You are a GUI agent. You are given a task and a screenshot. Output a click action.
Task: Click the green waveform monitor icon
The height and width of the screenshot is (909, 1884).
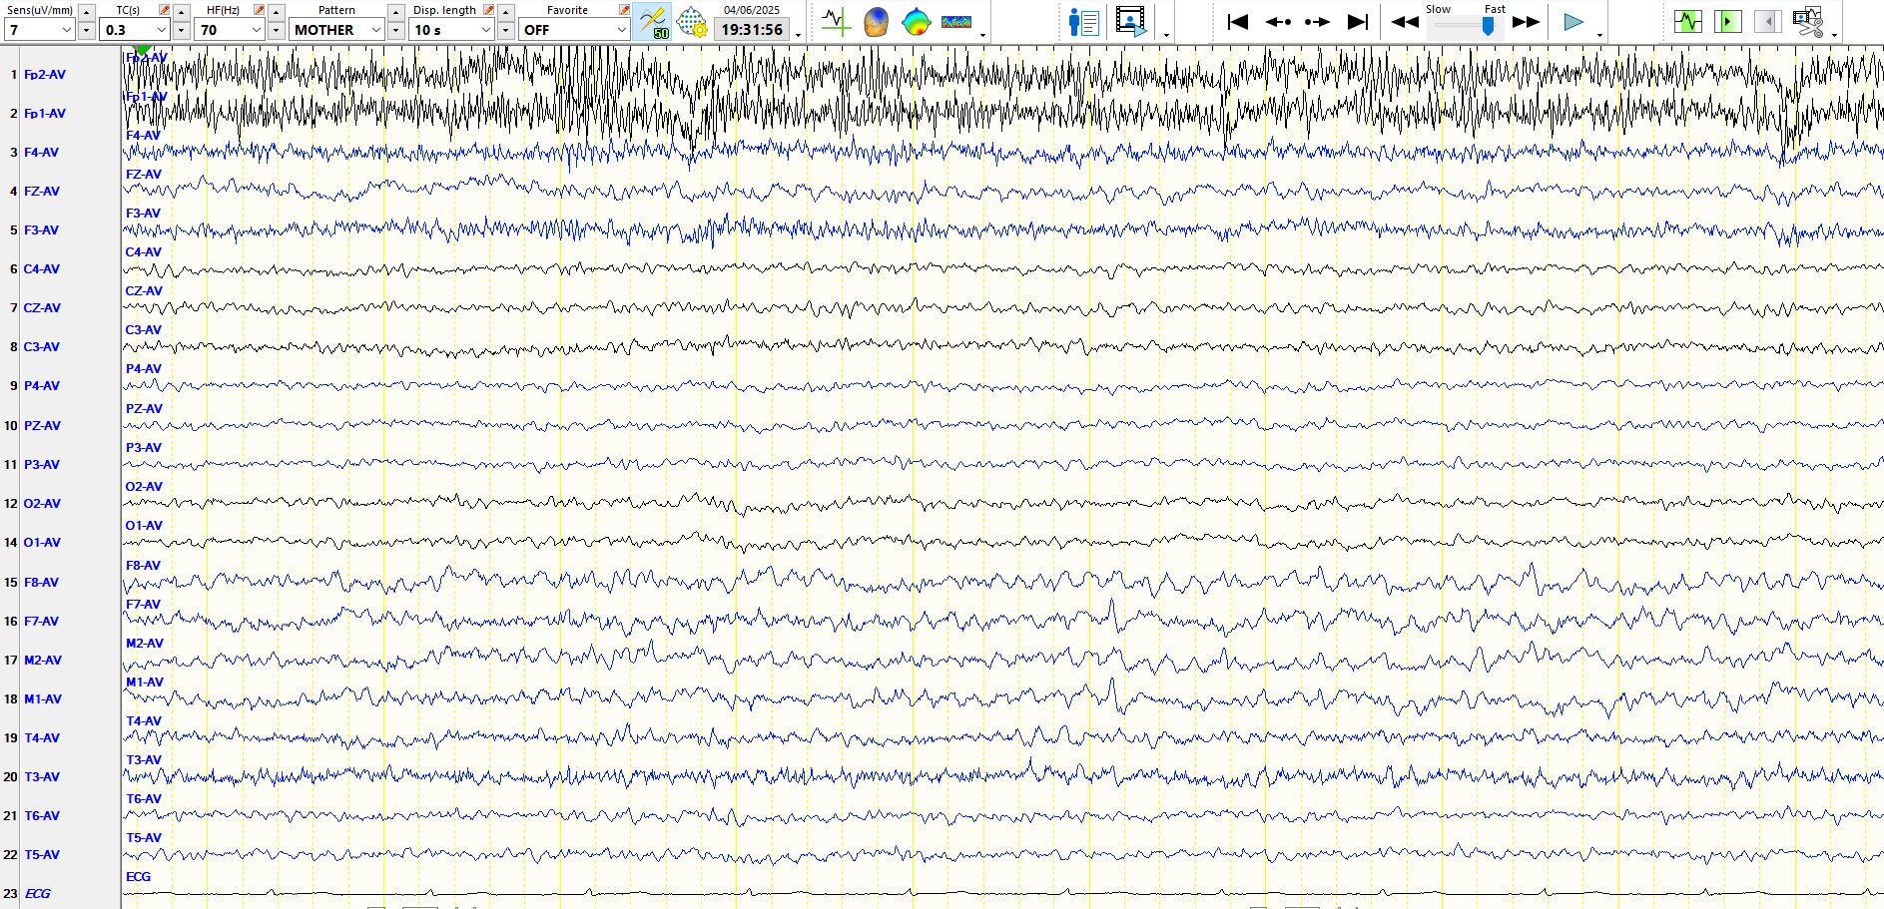coord(1688,21)
